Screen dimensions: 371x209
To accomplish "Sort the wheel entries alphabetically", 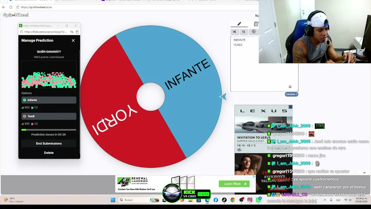I will pyautogui.click(x=243, y=32).
